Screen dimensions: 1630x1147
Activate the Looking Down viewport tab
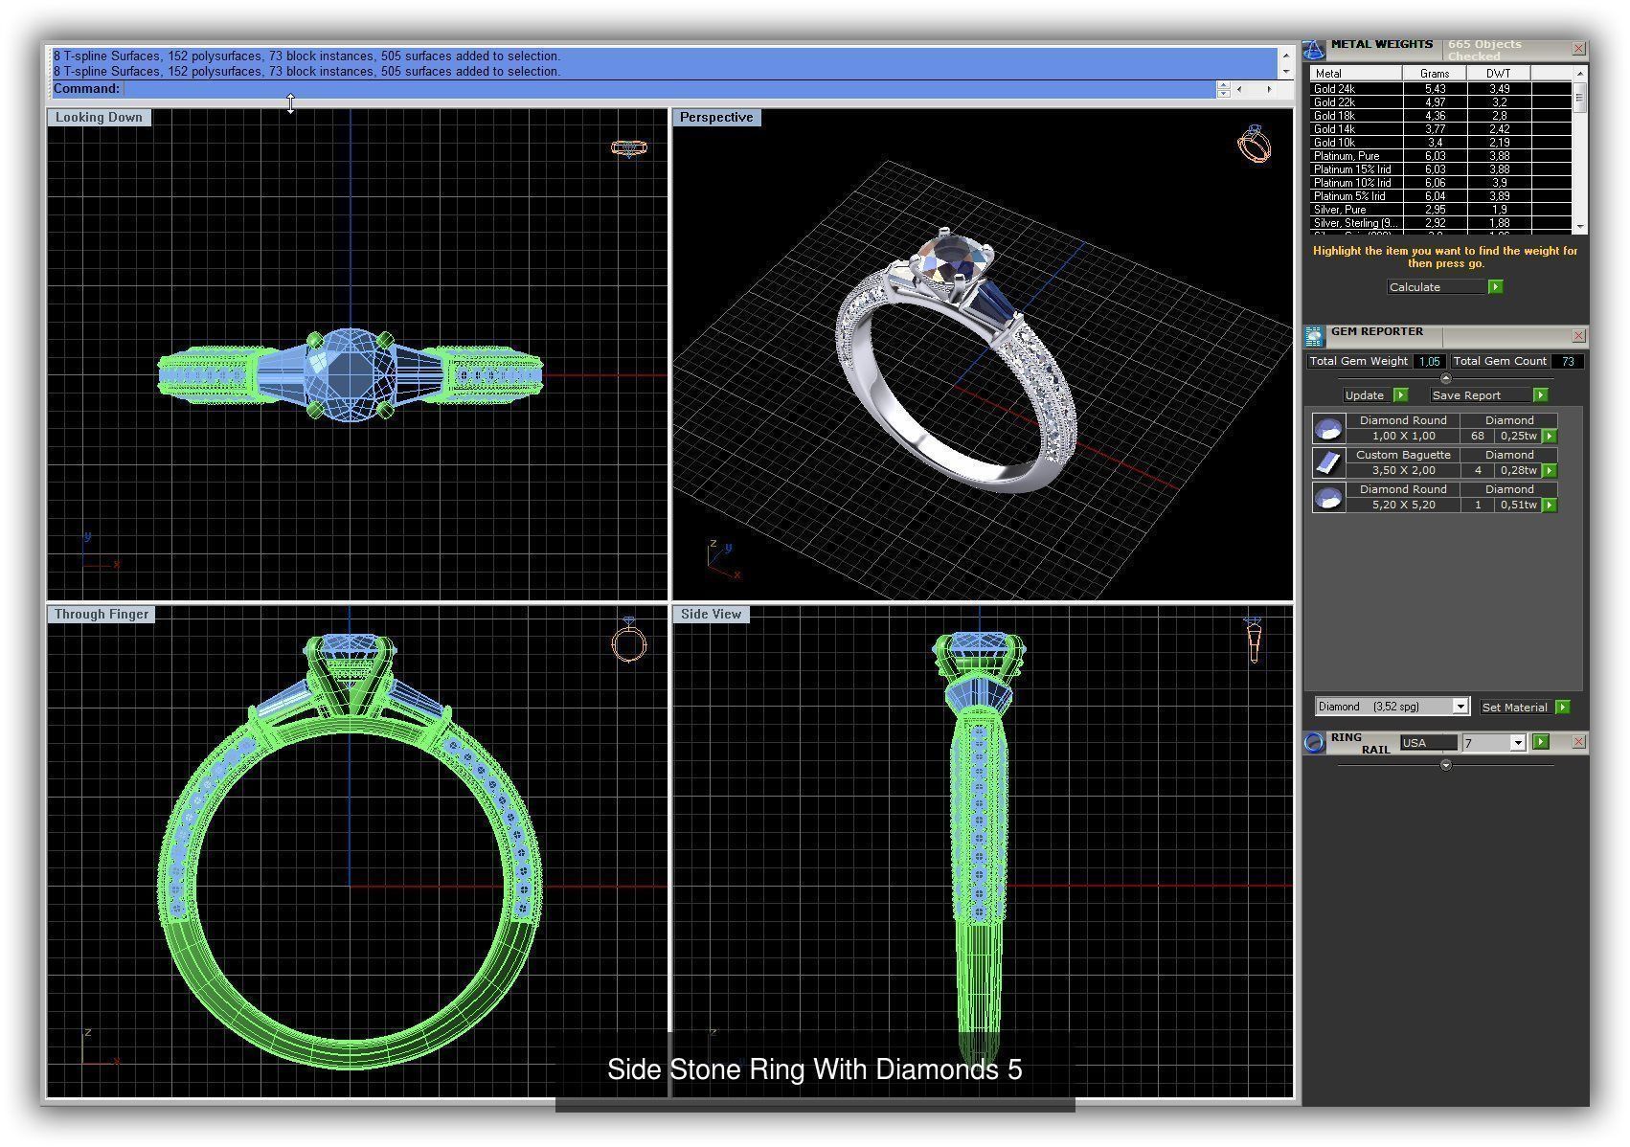(99, 117)
